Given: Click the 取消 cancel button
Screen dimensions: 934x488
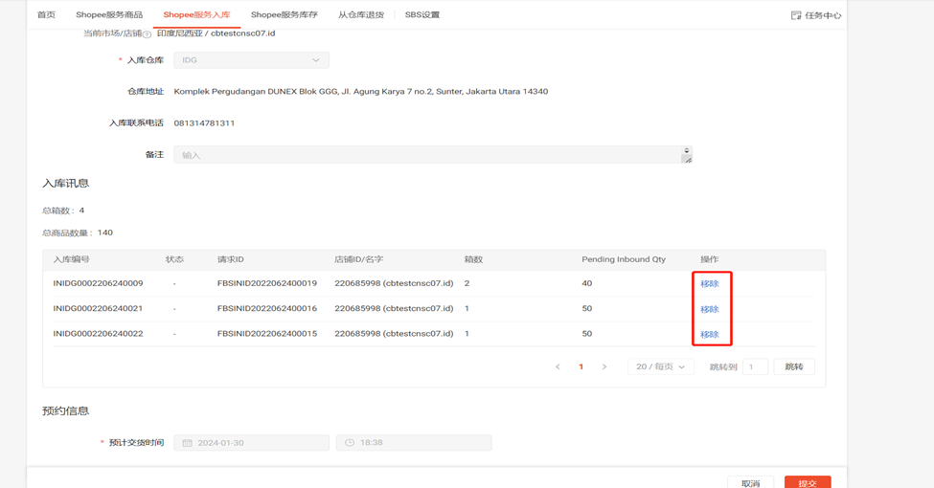Looking at the screenshot, I should point(750,483).
